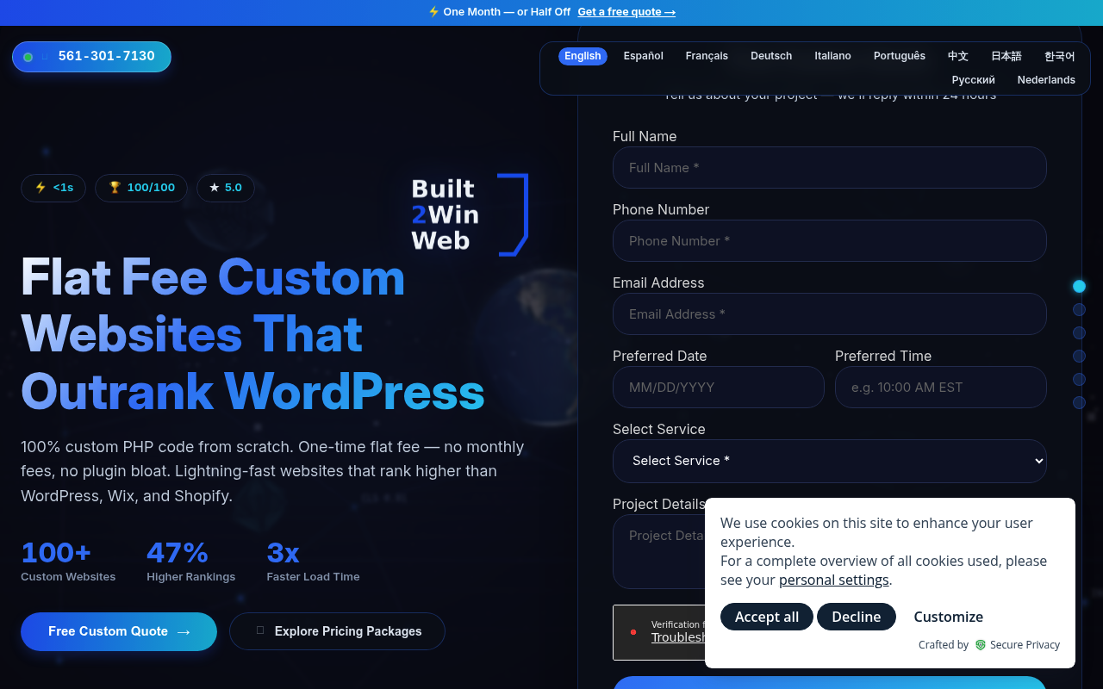The image size is (1103, 689).
Task: Focus the Phone Number input field
Action: click(x=830, y=240)
